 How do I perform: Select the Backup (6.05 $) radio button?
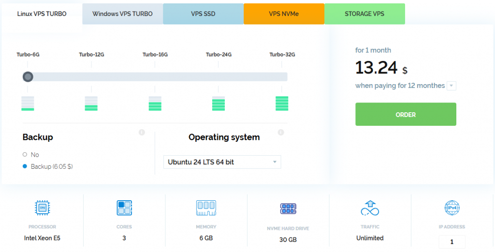tap(25, 166)
